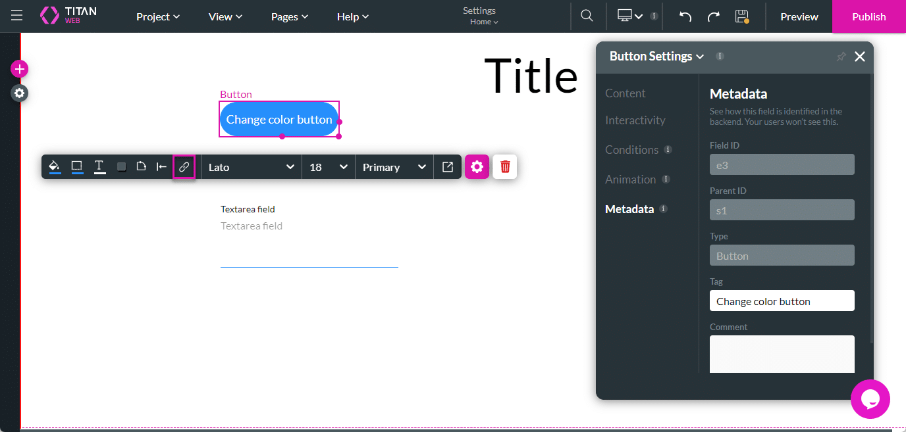This screenshot has height=432, width=906.
Task: Expand the Primary theme dropdown
Action: (394, 166)
